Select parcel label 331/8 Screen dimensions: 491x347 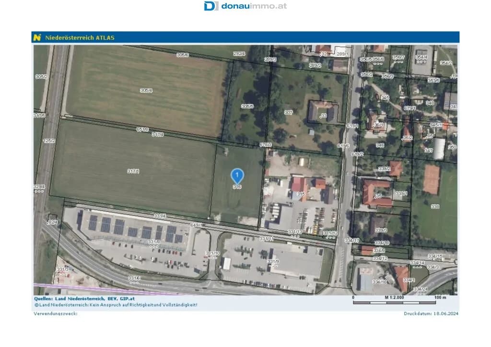(154, 242)
